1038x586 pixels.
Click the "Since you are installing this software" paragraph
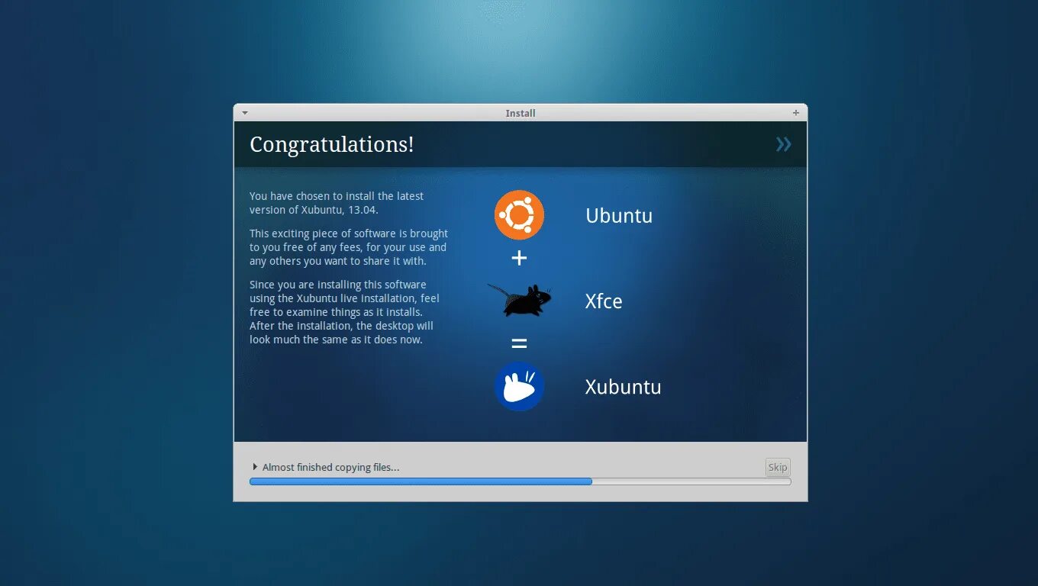pyautogui.click(x=344, y=312)
